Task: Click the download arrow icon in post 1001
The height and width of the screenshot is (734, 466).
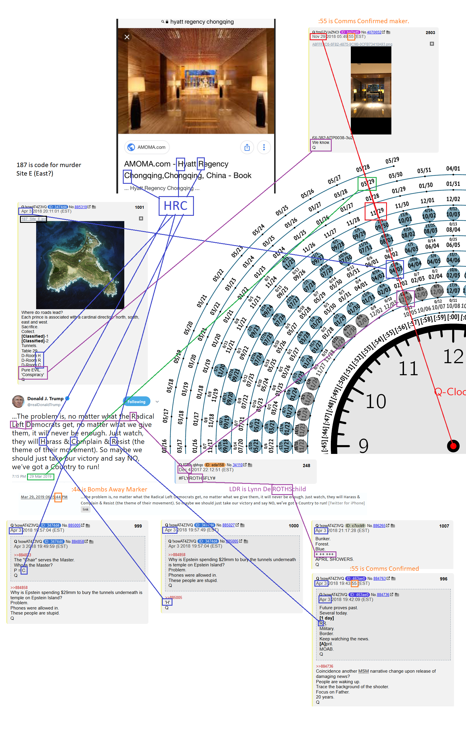Action: coord(141,218)
